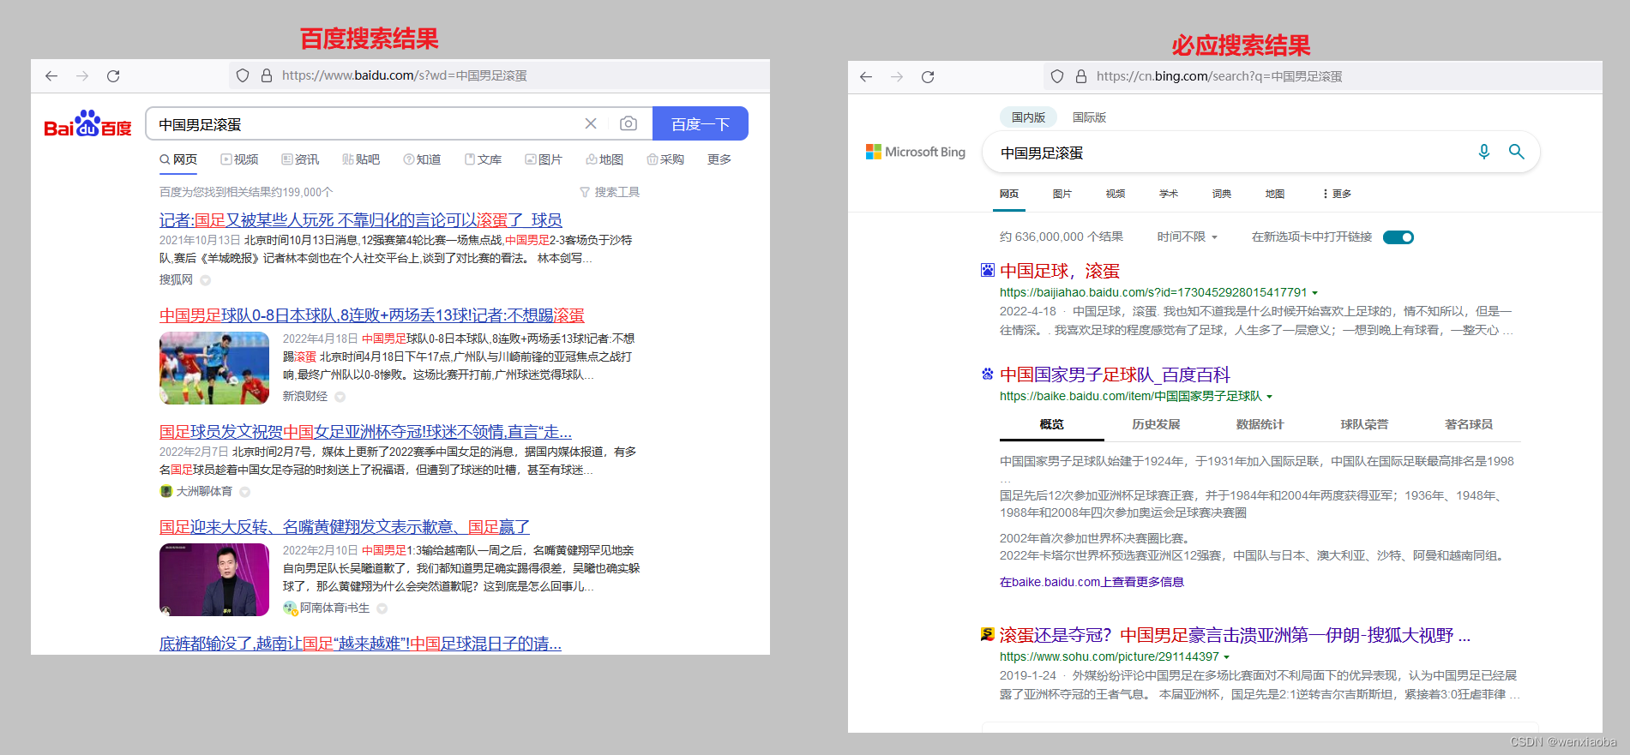Click 在baike.baidu.com上查看更多信息 link

(x=1092, y=582)
